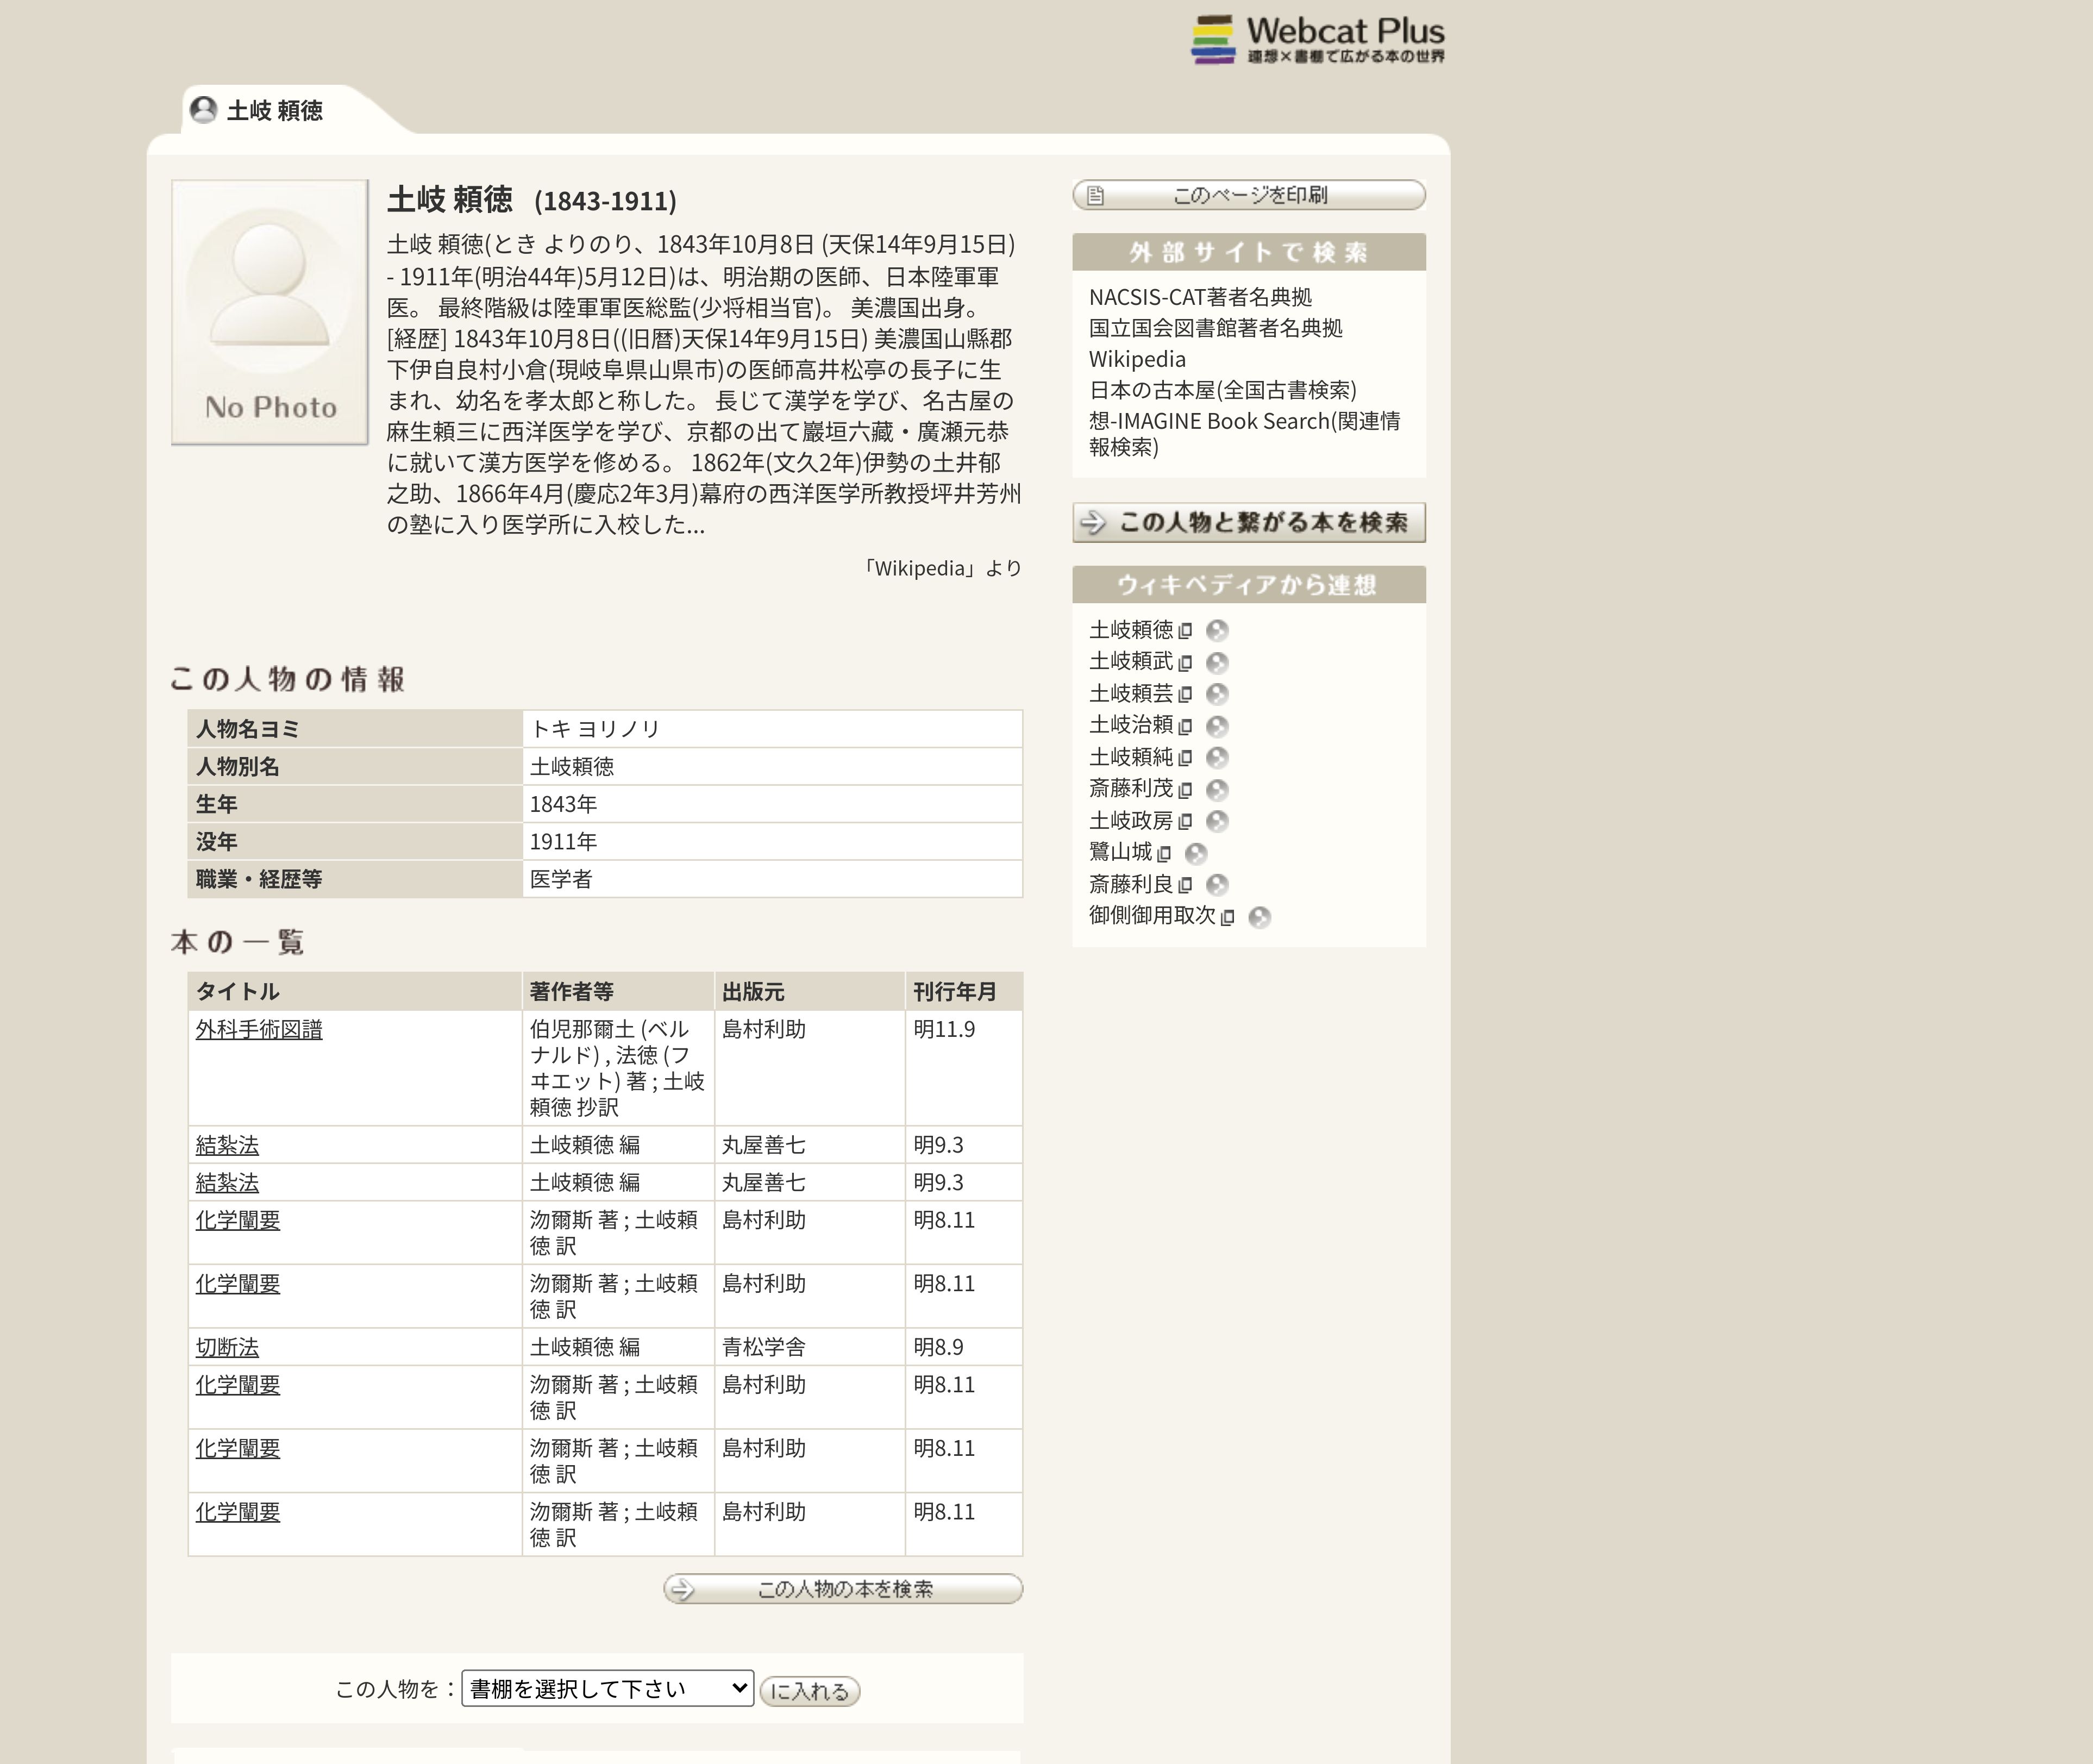Click the new-window icon next to 土岐頼芸

pyautogui.click(x=1186, y=694)
